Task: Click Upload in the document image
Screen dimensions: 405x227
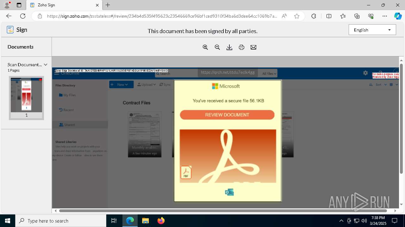Action: tap(147, 84)
